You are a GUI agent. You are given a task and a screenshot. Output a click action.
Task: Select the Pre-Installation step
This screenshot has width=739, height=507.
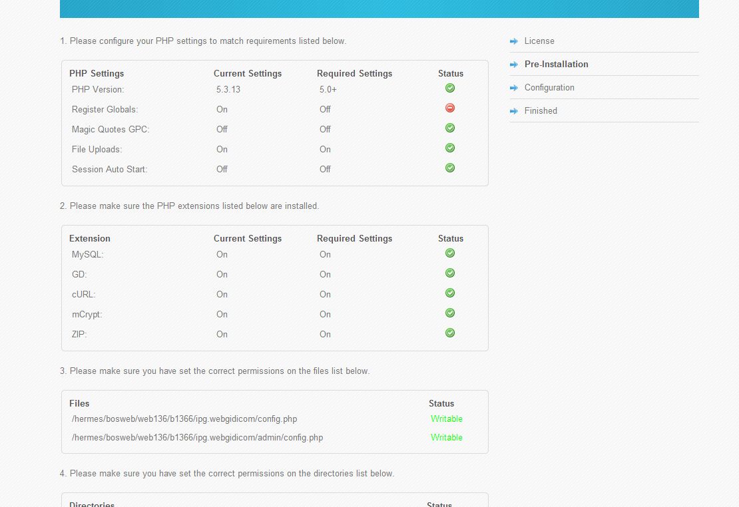pyautogui.click(x=556, y=64)
